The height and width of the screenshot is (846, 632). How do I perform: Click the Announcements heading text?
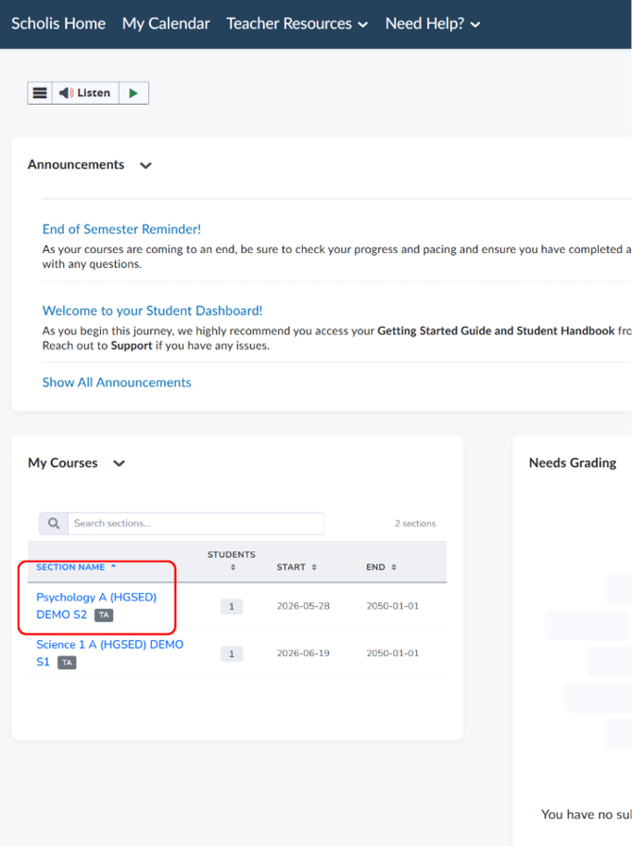tap(76, 164)
